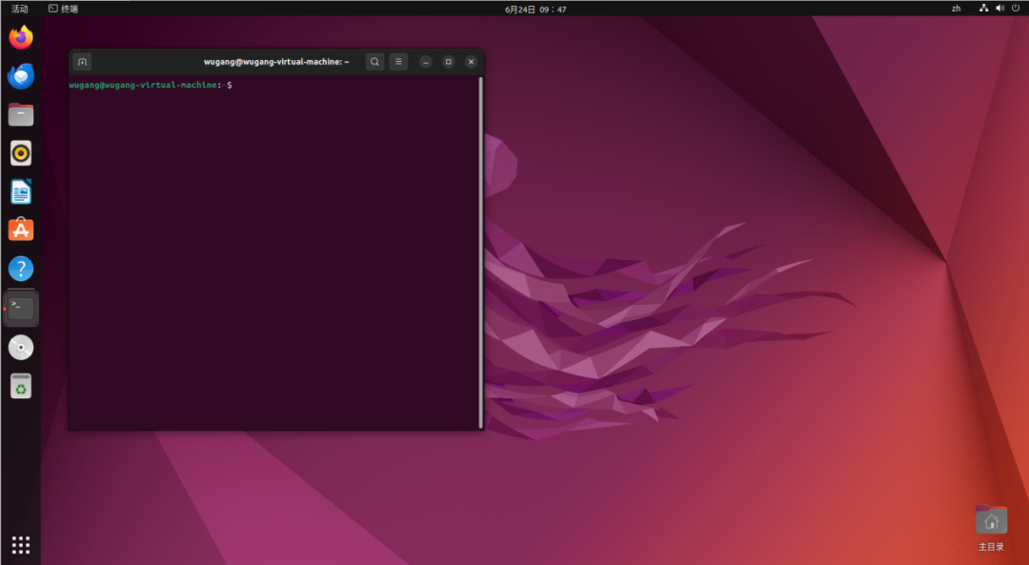
Task: Open the Trash from the dock
Action: pos(21,386)
